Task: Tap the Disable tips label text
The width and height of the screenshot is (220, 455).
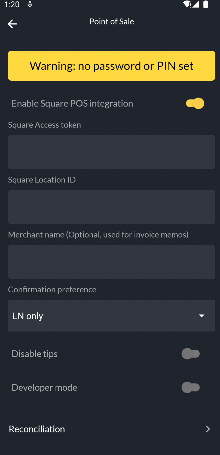Action: coord(35,354)
